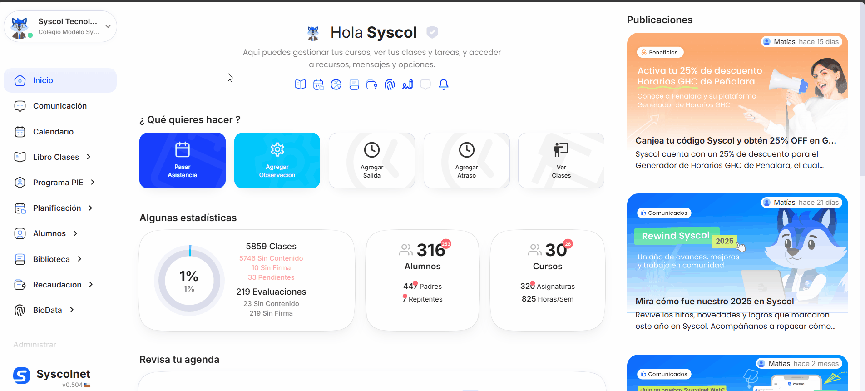Select Libro Clases menu label
The width and height of the screenshot is (865, 391).
(56, 157)
